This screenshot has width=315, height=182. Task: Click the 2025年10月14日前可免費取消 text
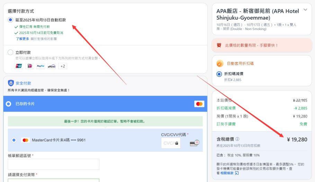point(41,33)
